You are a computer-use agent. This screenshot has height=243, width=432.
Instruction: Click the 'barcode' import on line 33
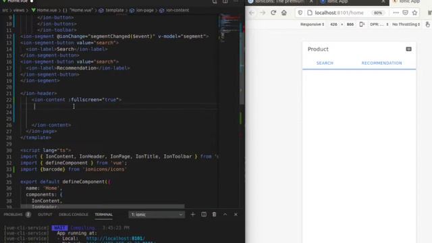(53, 169)
